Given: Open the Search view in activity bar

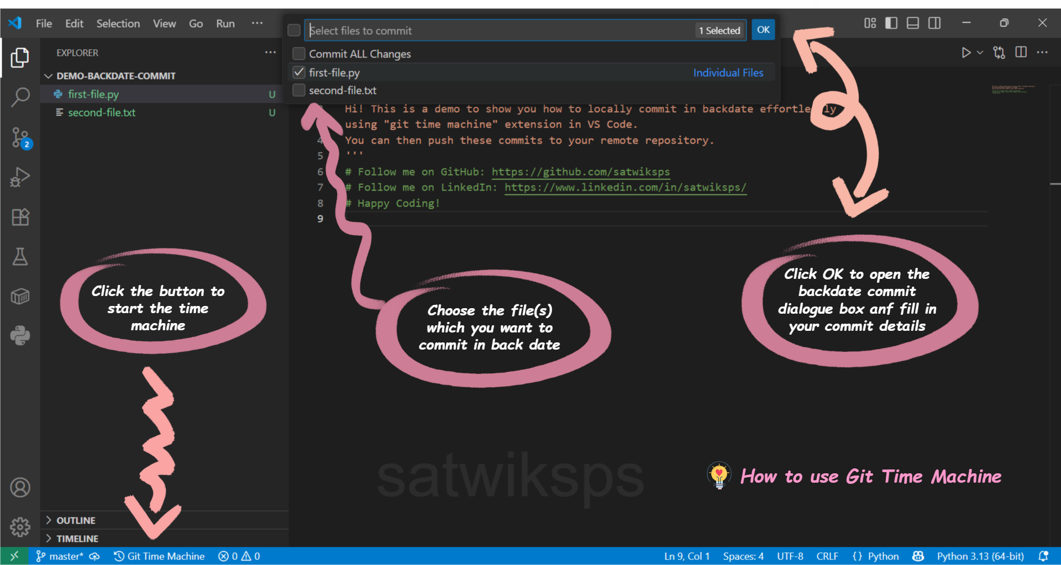Looking at the screenshot, I should [x=20, y=97].
